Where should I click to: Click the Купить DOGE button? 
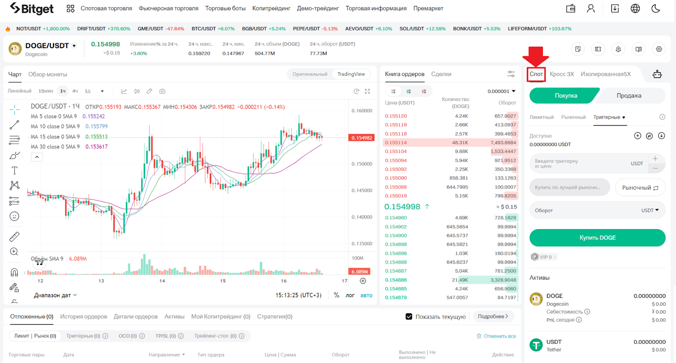click(597, 237)
